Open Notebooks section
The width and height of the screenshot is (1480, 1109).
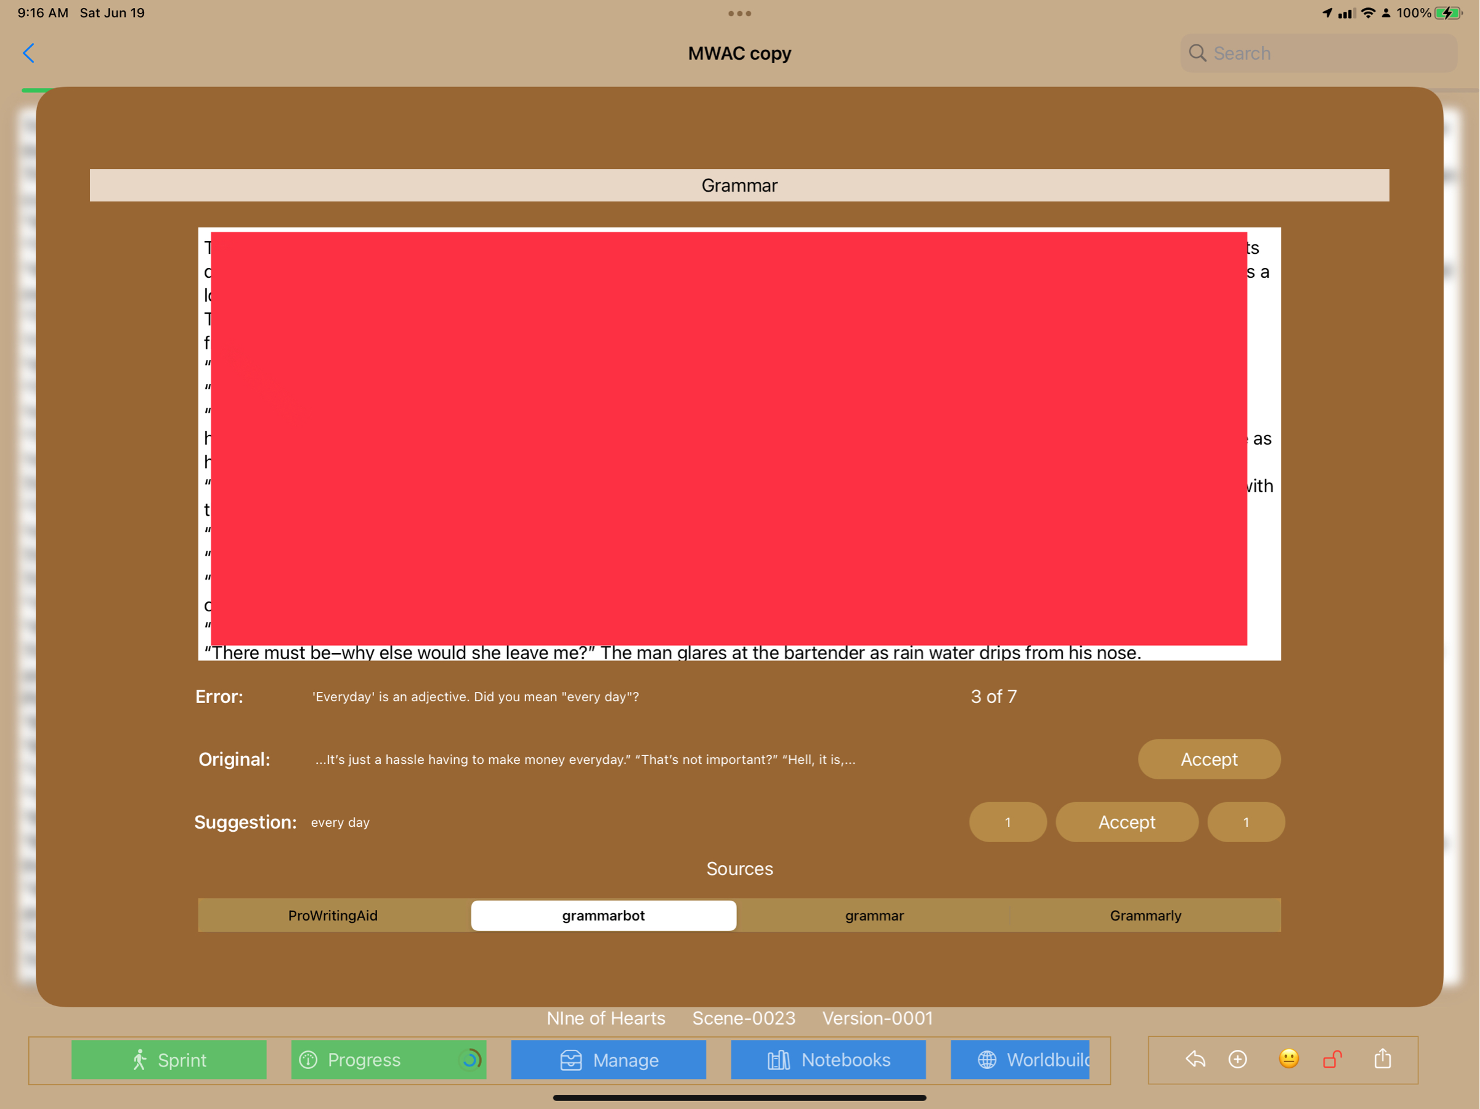coord(827,1060)
